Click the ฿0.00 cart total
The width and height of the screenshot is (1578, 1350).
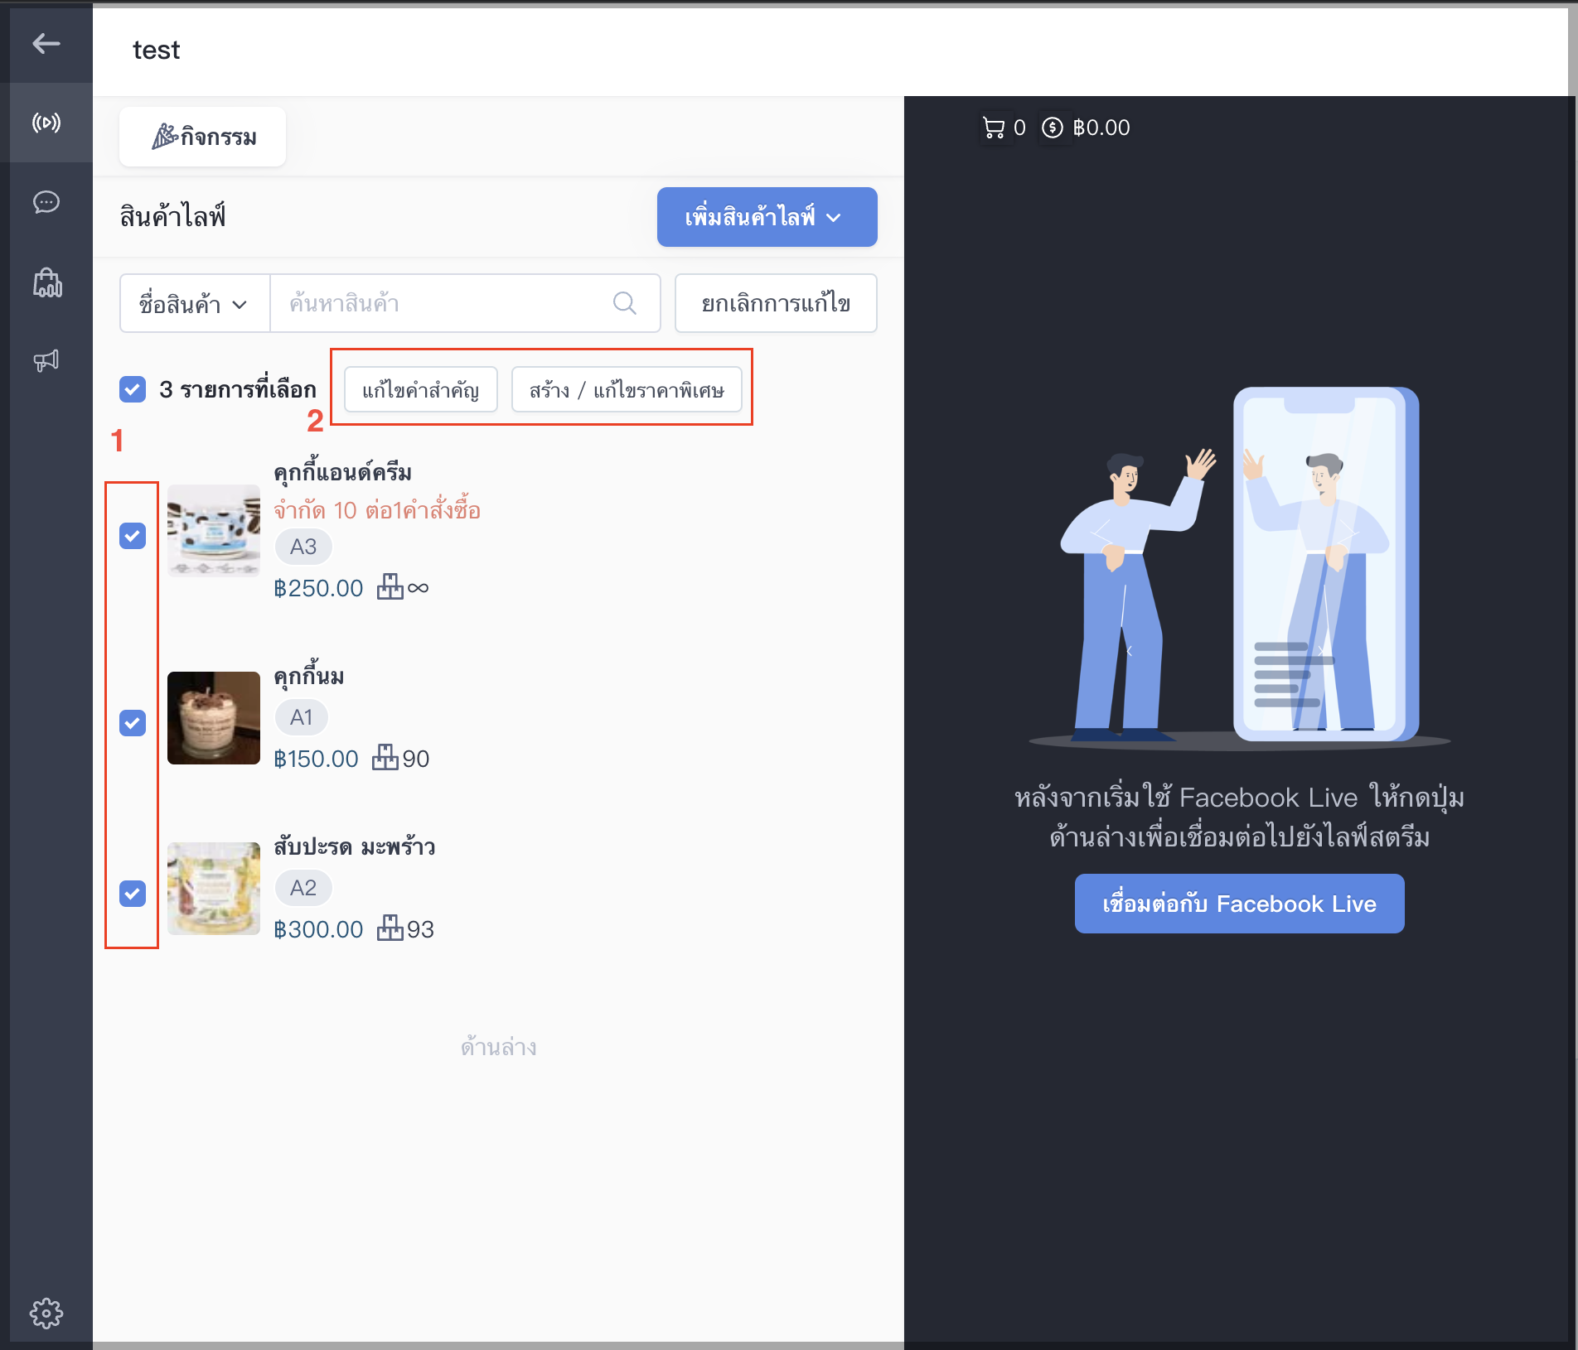tap(1101, 128)
